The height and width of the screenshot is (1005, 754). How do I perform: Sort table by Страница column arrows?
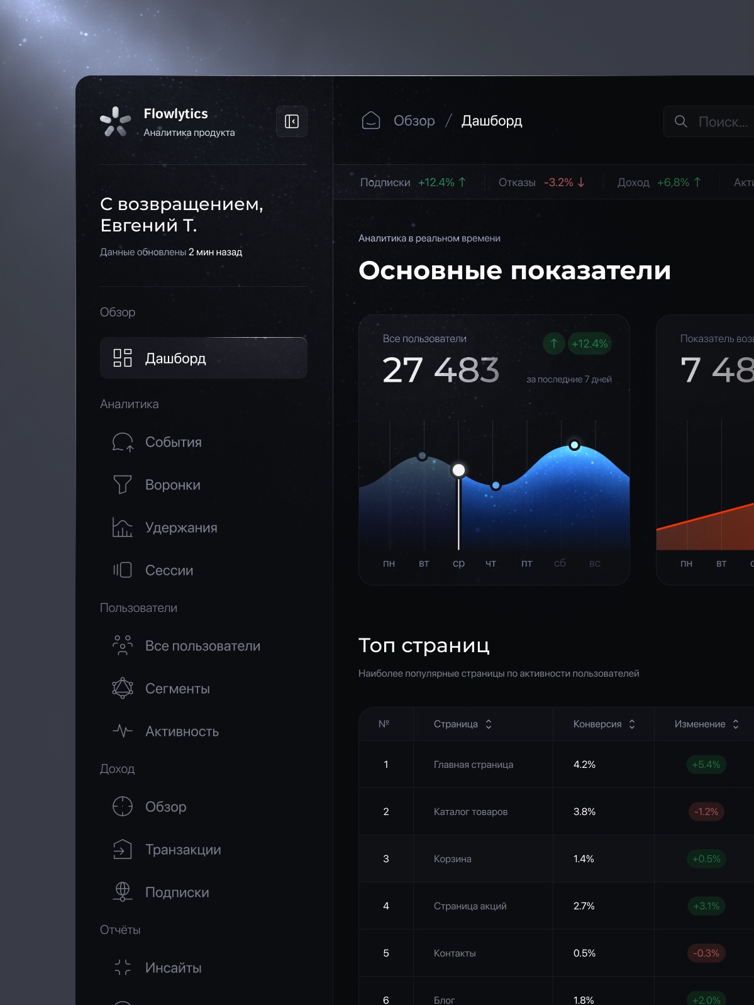[489, 725]
